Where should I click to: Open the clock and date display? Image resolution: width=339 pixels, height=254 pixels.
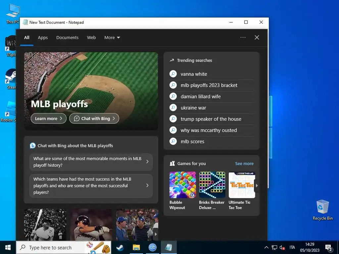[310, 247]
